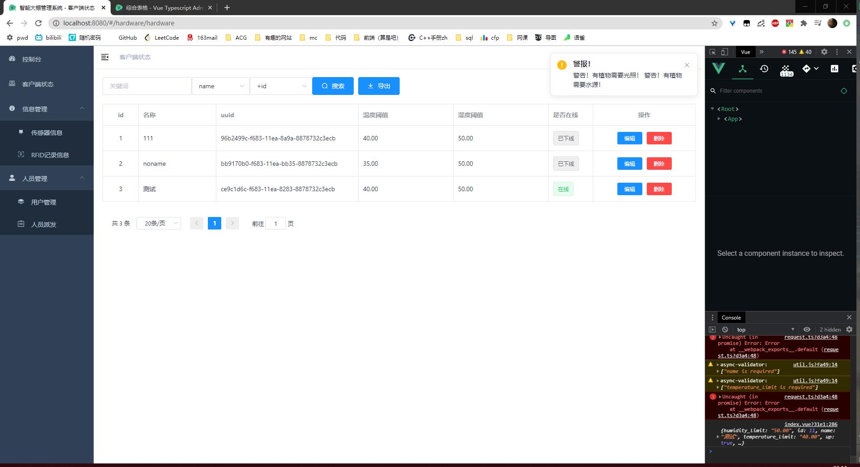Delete row 111 with 删除 button
860x467 pixels.
[x=659, y=138]
